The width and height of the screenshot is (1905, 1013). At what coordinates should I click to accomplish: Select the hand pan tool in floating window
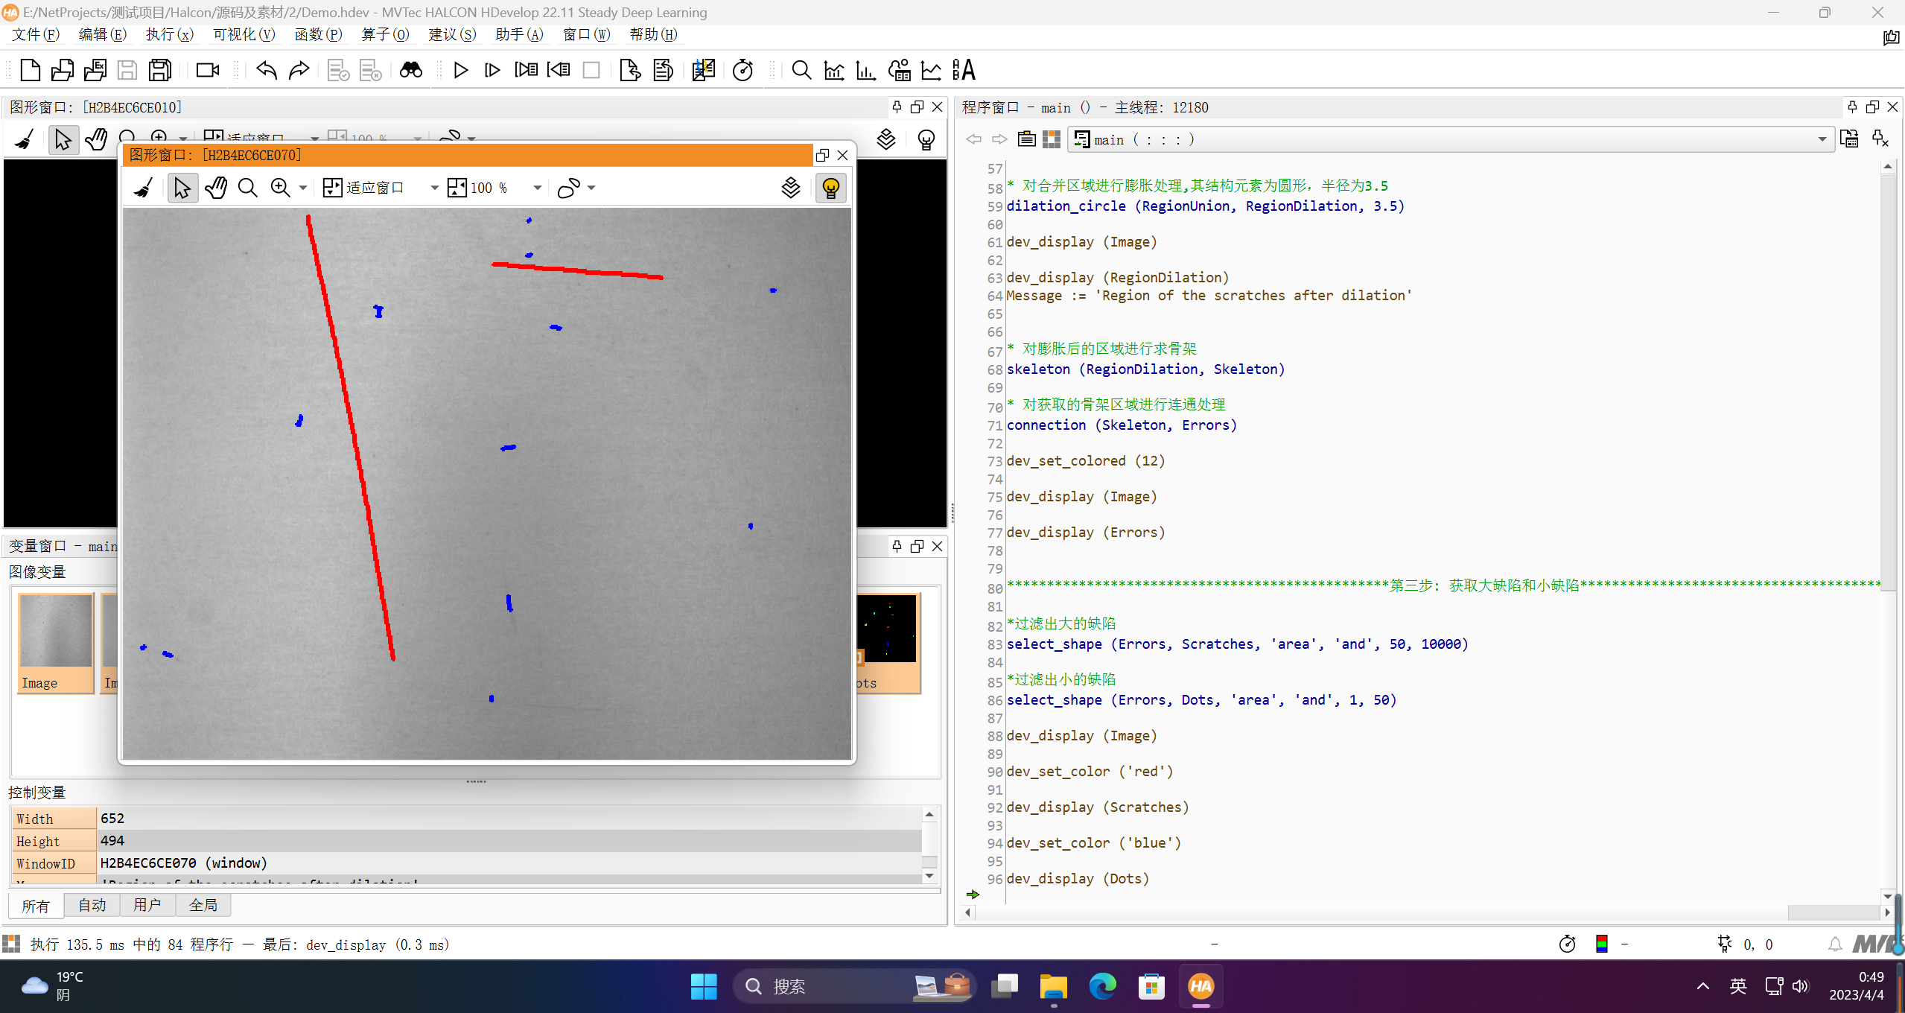click(216, 188)
